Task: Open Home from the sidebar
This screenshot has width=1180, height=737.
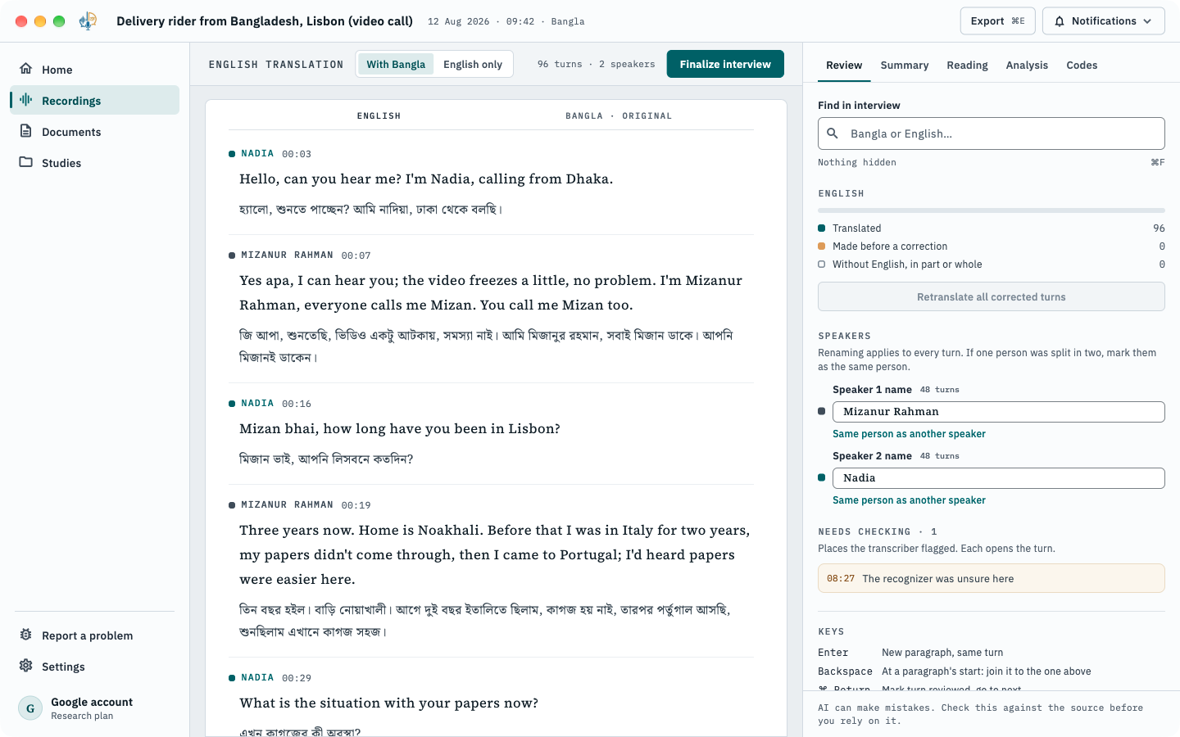Action: pos(94,70)
